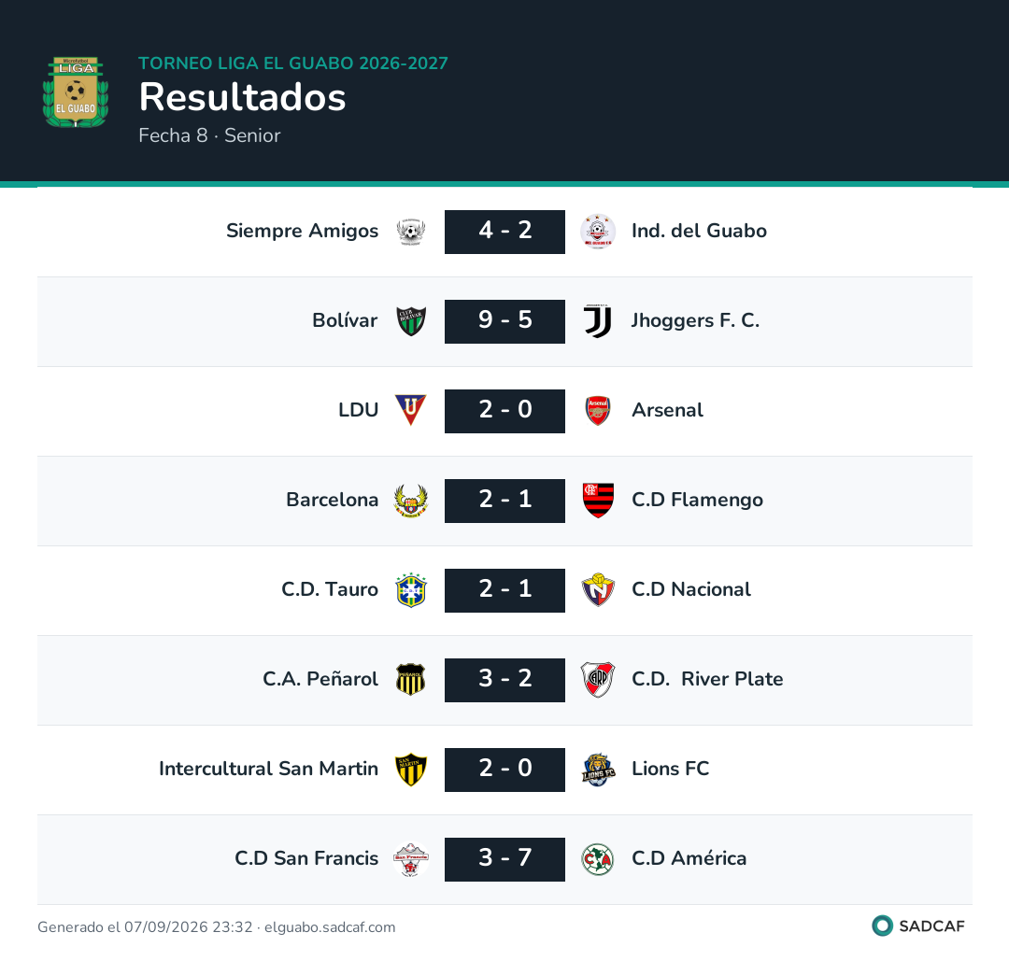The width and height of the screenshot is (1009, 975).
Task: Click the Arsenal team badge
Action: (598, 410)
